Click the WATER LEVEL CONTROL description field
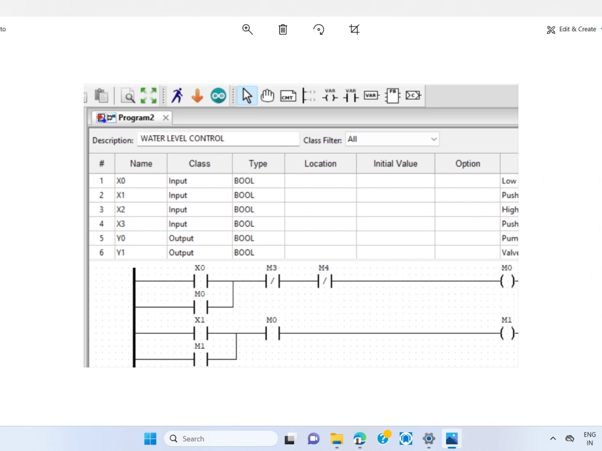602x451 pixels. (218, 139)
